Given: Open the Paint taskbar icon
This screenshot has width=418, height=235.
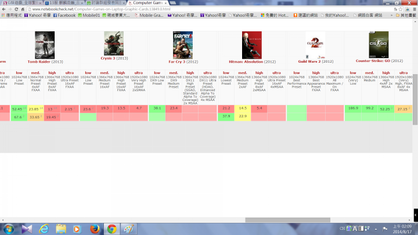Looking at the screenshot, I should point(129,229).
